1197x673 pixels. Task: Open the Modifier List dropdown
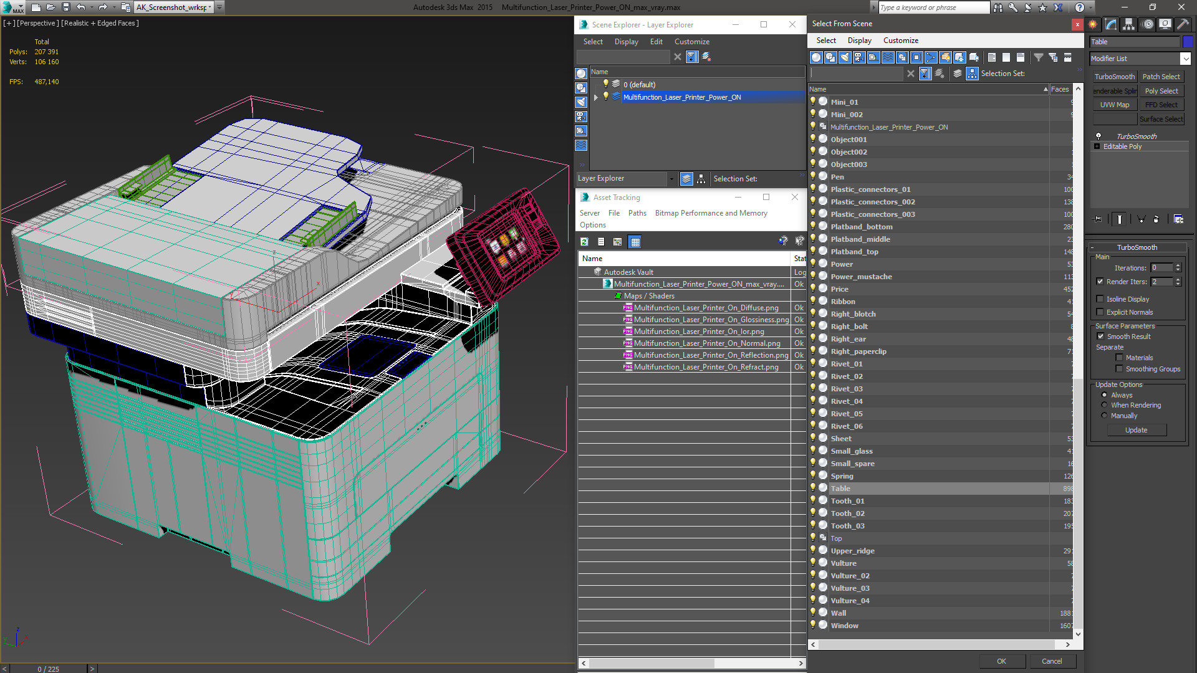tap(1185, 59)
